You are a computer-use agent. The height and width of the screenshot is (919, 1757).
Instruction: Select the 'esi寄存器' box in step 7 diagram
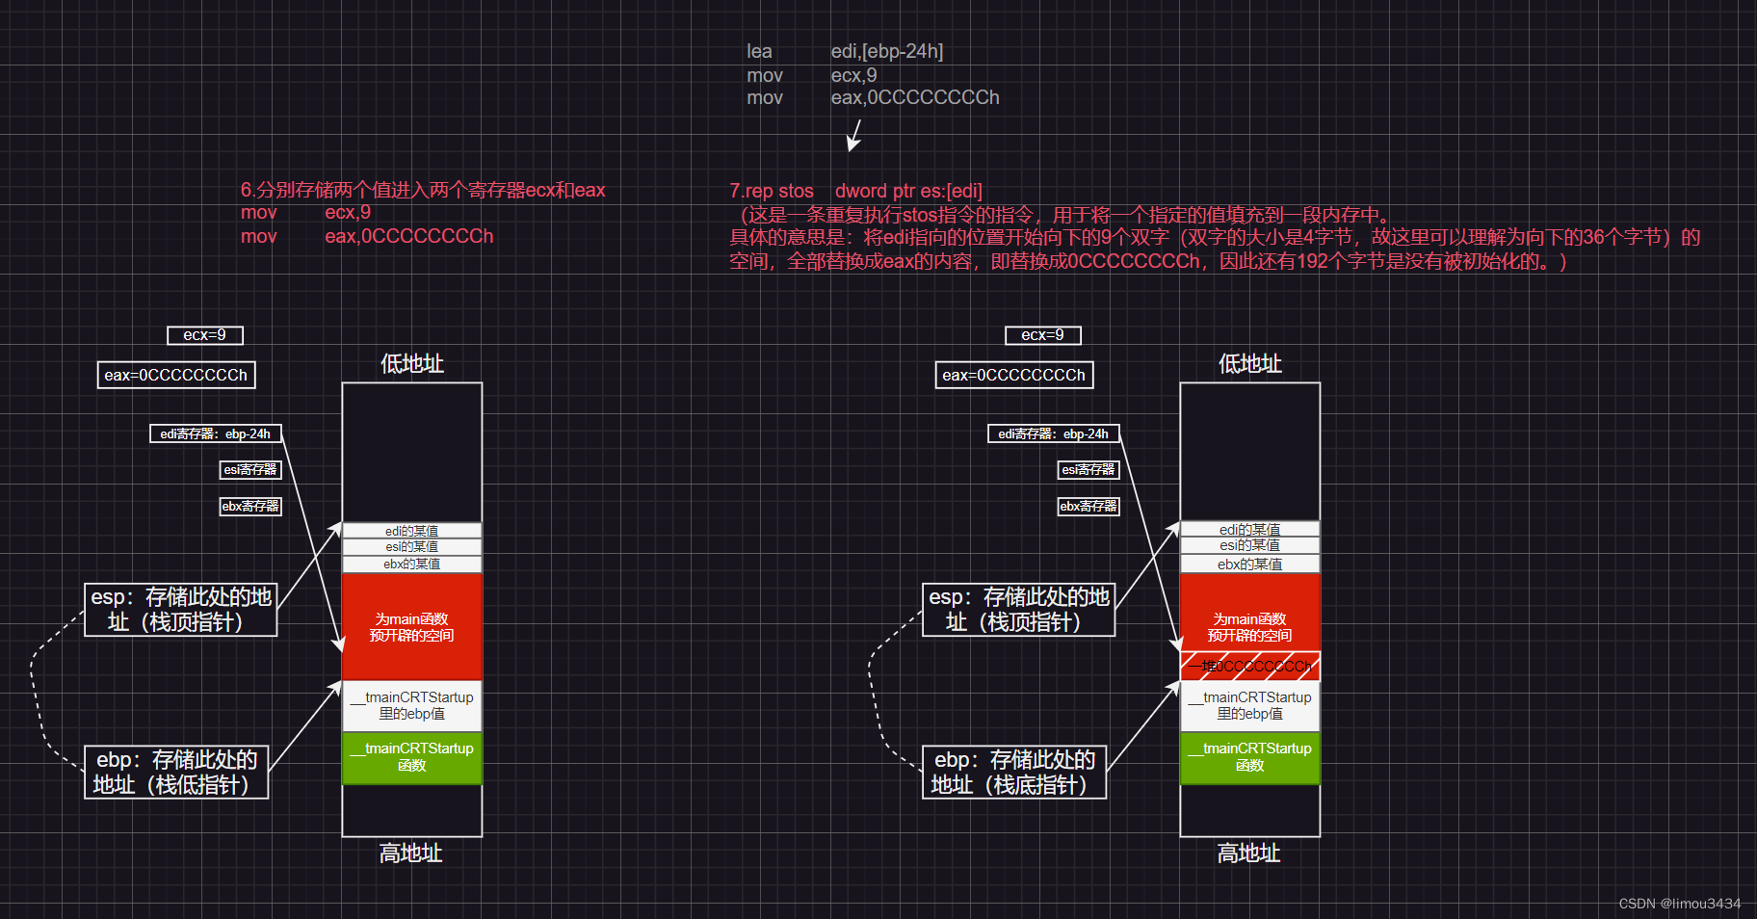click(1088, 469)
